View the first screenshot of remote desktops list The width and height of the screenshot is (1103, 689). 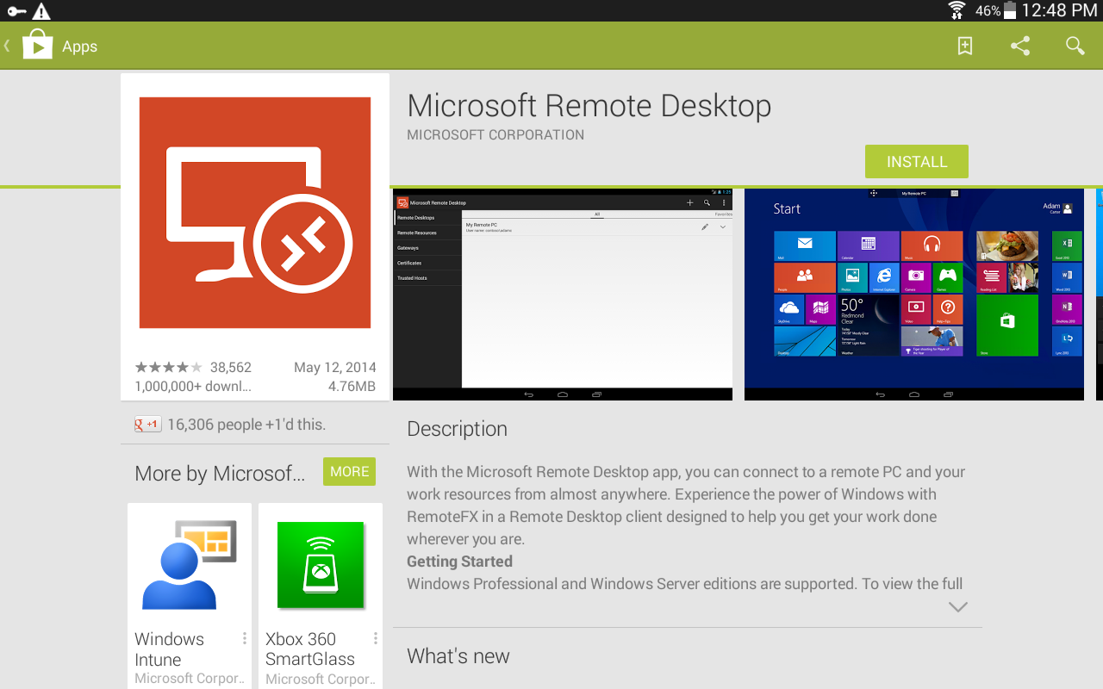563,295
